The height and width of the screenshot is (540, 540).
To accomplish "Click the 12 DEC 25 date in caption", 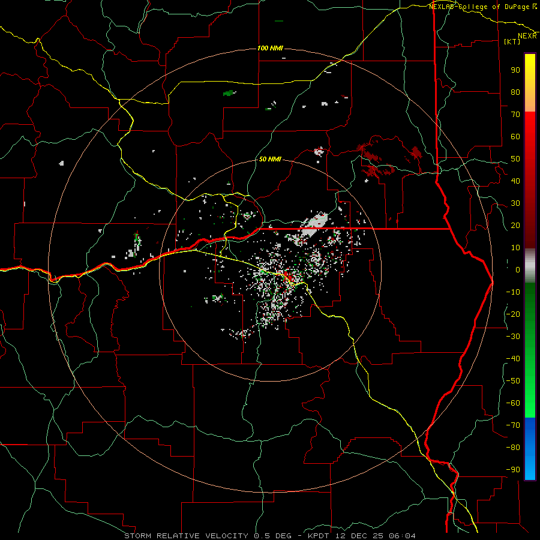I will click(359, 536).
